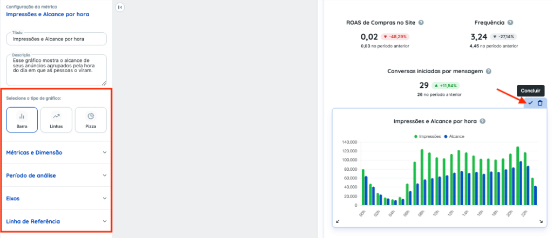
Task: Open help for ROAS de Compras no Site
Action: point(421,23)
